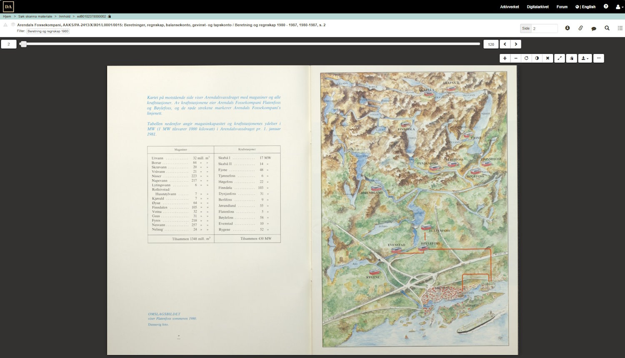Go to next page arrow
The height and width of the screenshot is (358, 625).
click(x=516, y=44)
